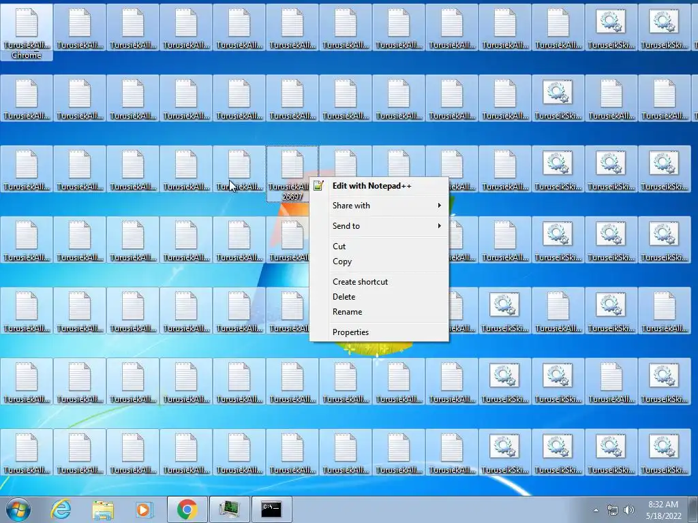The height and width of the screenshot is (523, 698).
Task: Select Cut from the context menu
Action: click(x=379, y=247)
